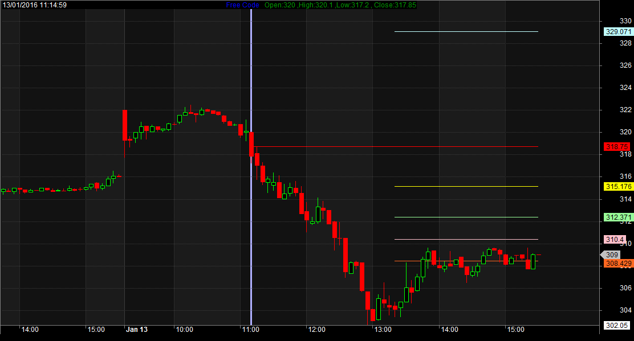Screen dimensions: 634x341
Task: Click the 304 price axis label
Action: tap(625, 310)
